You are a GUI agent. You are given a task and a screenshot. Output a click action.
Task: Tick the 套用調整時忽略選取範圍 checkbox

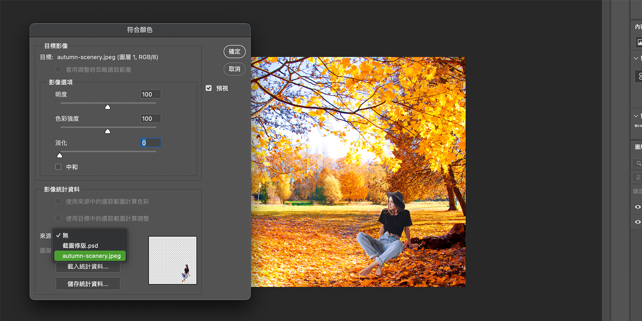point(58,69)
